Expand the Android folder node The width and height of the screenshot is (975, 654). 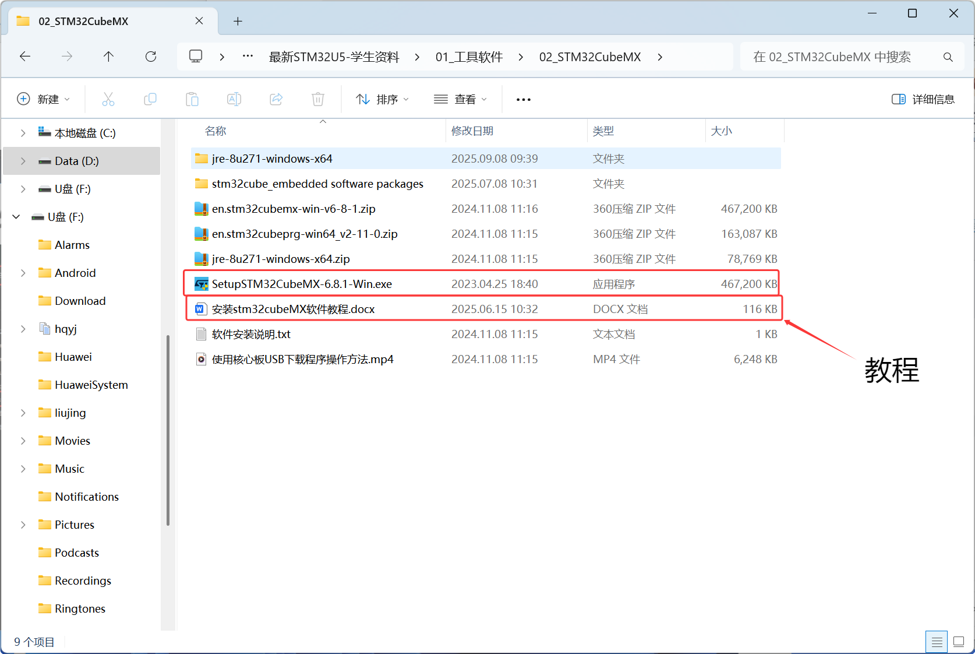click(23, 273)
